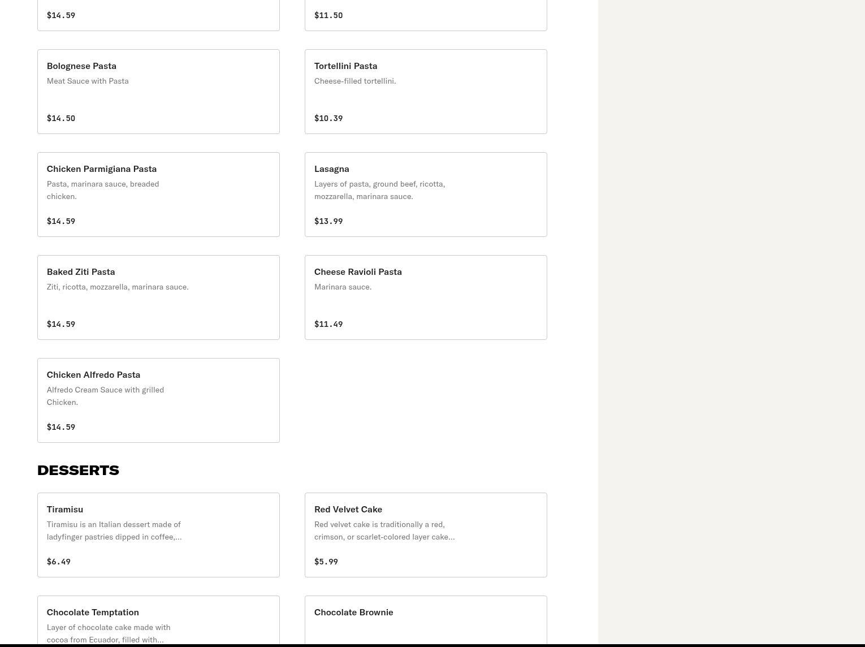
Task: Click the "Meat Sauce with Pasta" description
Action: tap(88, 81)
